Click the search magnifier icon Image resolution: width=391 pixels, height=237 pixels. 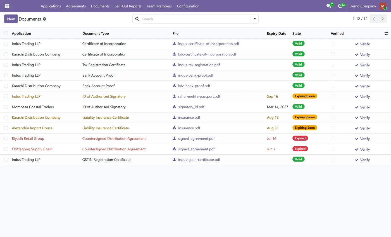(137, 19)
